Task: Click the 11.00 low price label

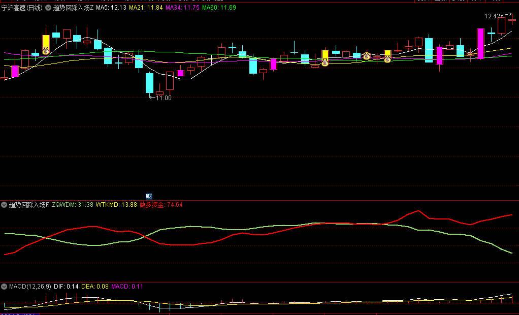Action: pos(164,98)
